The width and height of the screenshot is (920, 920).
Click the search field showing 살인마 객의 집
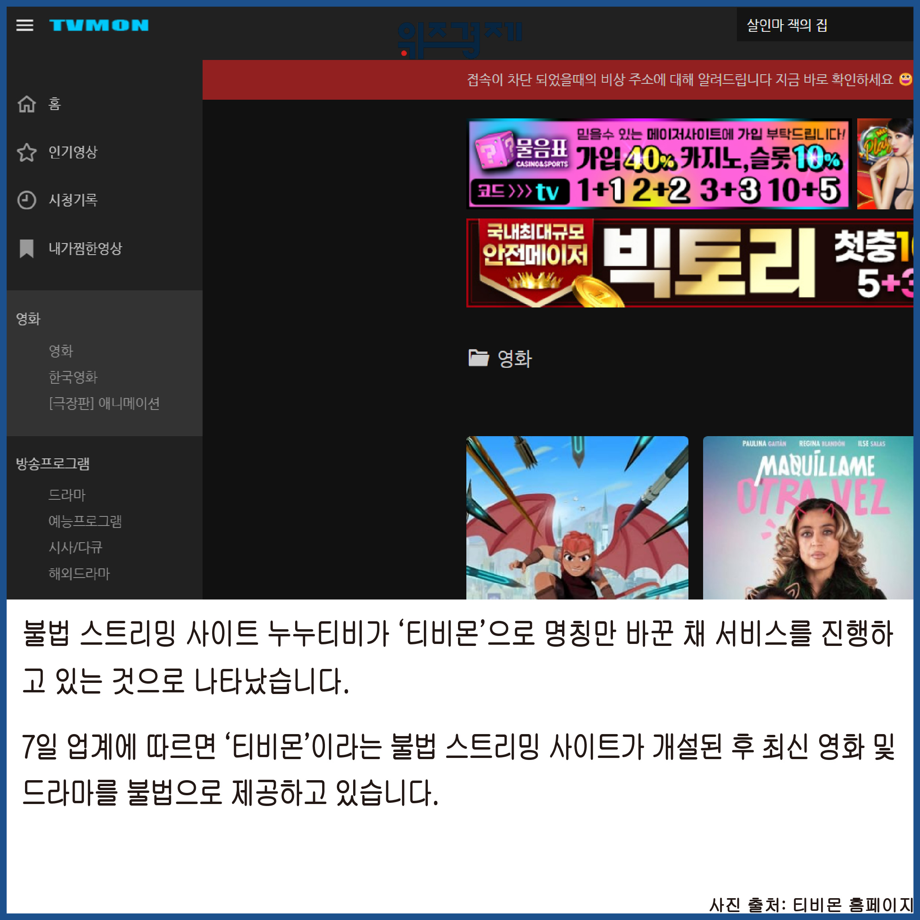[x=824, y=25]
